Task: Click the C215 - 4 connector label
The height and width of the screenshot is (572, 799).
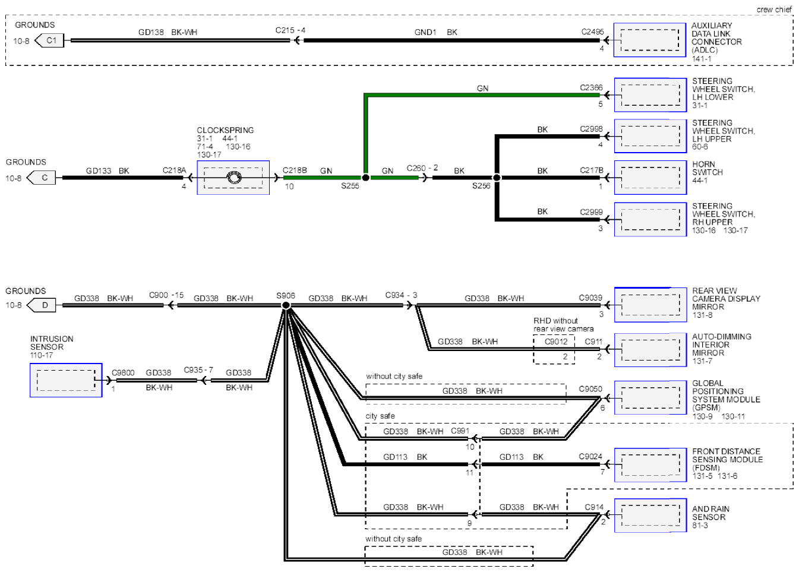Action: point(290,30)
